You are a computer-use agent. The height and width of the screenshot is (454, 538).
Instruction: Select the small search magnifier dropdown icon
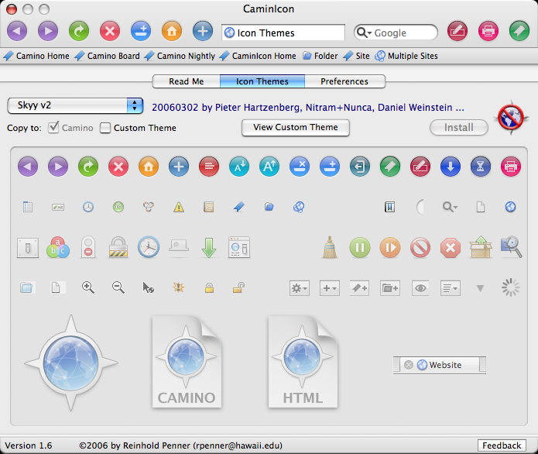tap(451, 207)
